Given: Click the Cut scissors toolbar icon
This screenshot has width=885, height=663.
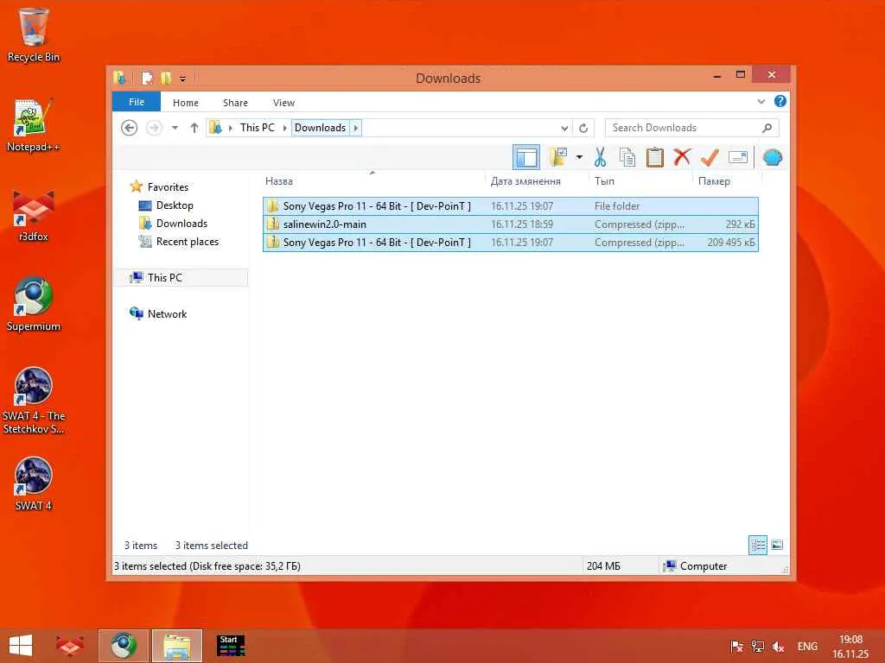Looking at the screenshot, I should pos(600,157).
